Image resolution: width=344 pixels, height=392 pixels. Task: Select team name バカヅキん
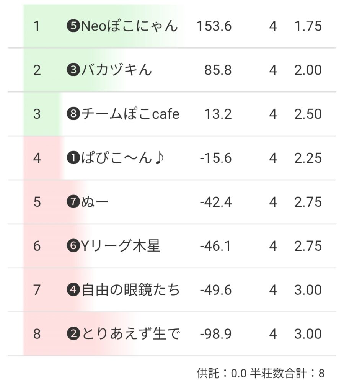pos(117,70)
